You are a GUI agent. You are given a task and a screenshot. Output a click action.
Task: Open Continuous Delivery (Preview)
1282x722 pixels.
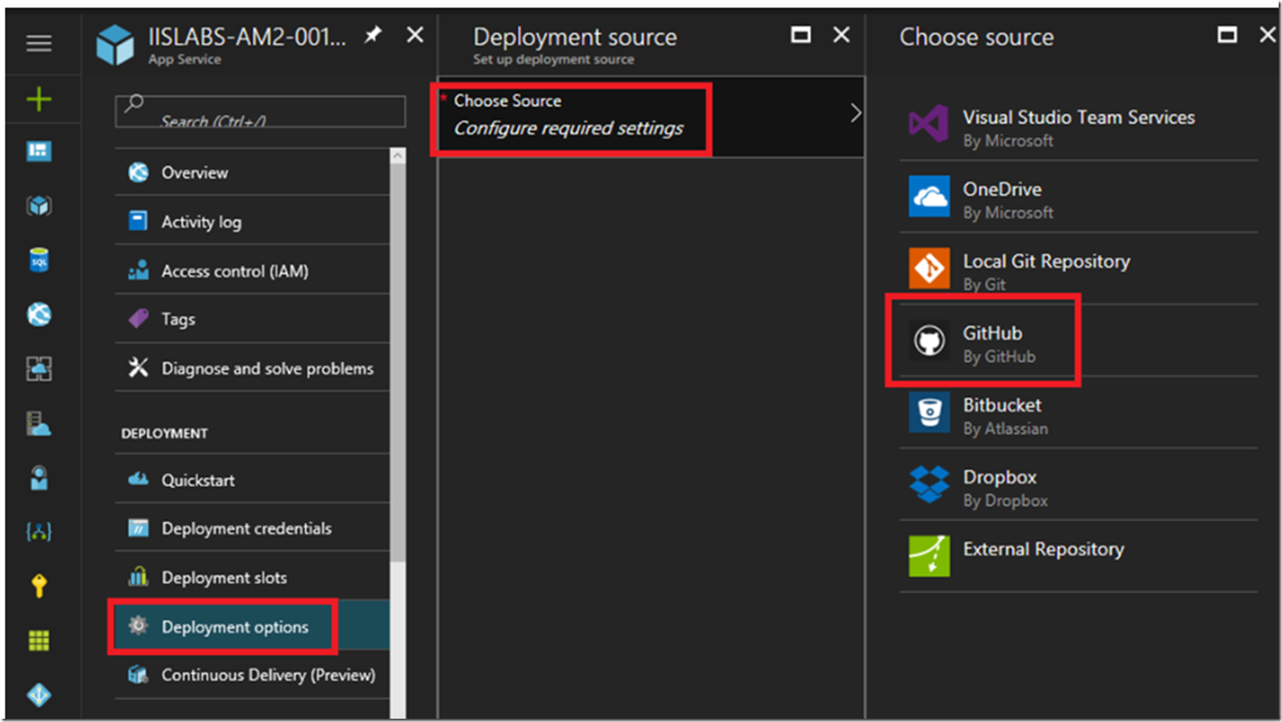pyautogui.click(x=252, y=675)
